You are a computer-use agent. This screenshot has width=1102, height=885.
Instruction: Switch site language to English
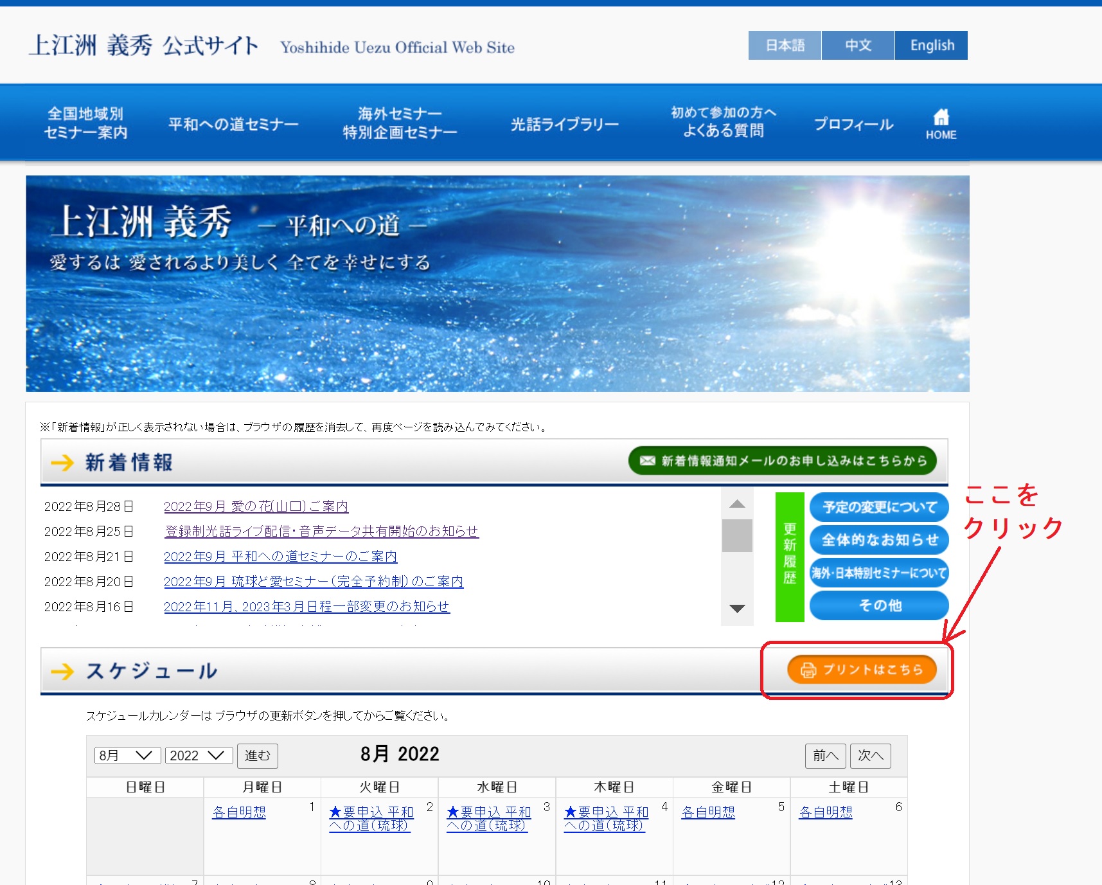tap(931, 46)
